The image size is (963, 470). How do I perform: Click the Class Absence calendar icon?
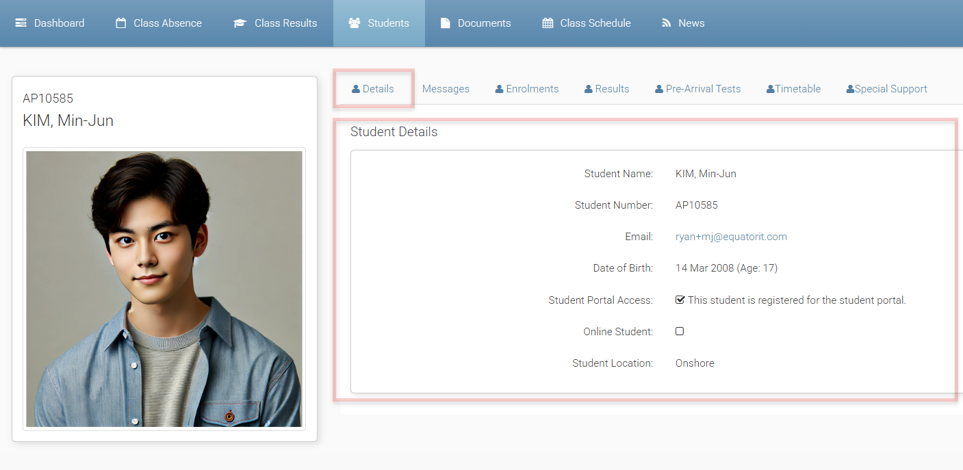121,23
